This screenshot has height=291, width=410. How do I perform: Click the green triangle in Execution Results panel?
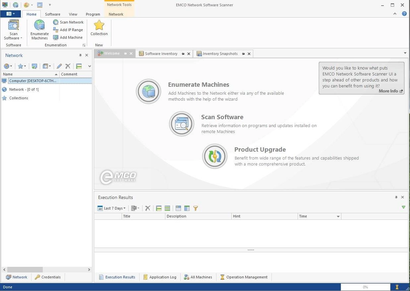(x=403, y=207)
